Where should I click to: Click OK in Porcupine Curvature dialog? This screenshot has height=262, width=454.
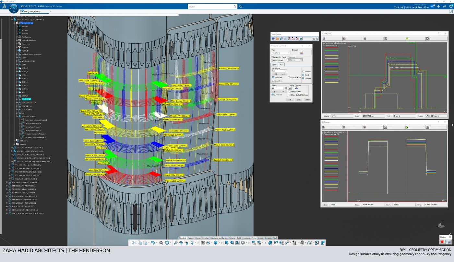point(290,100)
